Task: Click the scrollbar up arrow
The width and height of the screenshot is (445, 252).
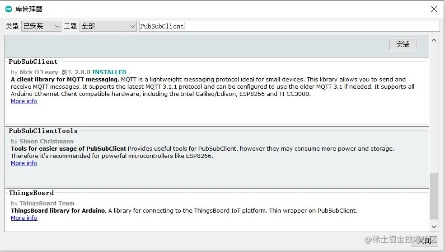Action: (x=434, y=40)
